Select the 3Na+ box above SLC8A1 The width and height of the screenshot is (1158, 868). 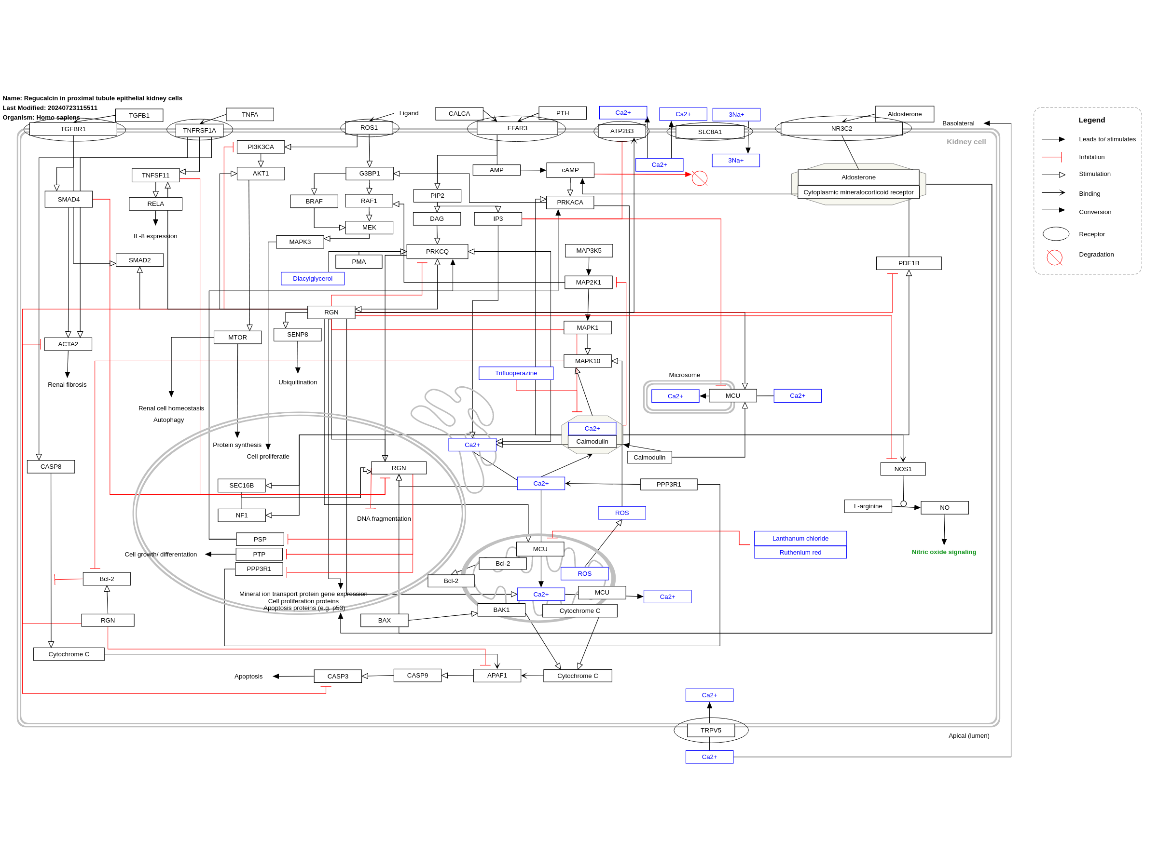[x=737, y=115]
